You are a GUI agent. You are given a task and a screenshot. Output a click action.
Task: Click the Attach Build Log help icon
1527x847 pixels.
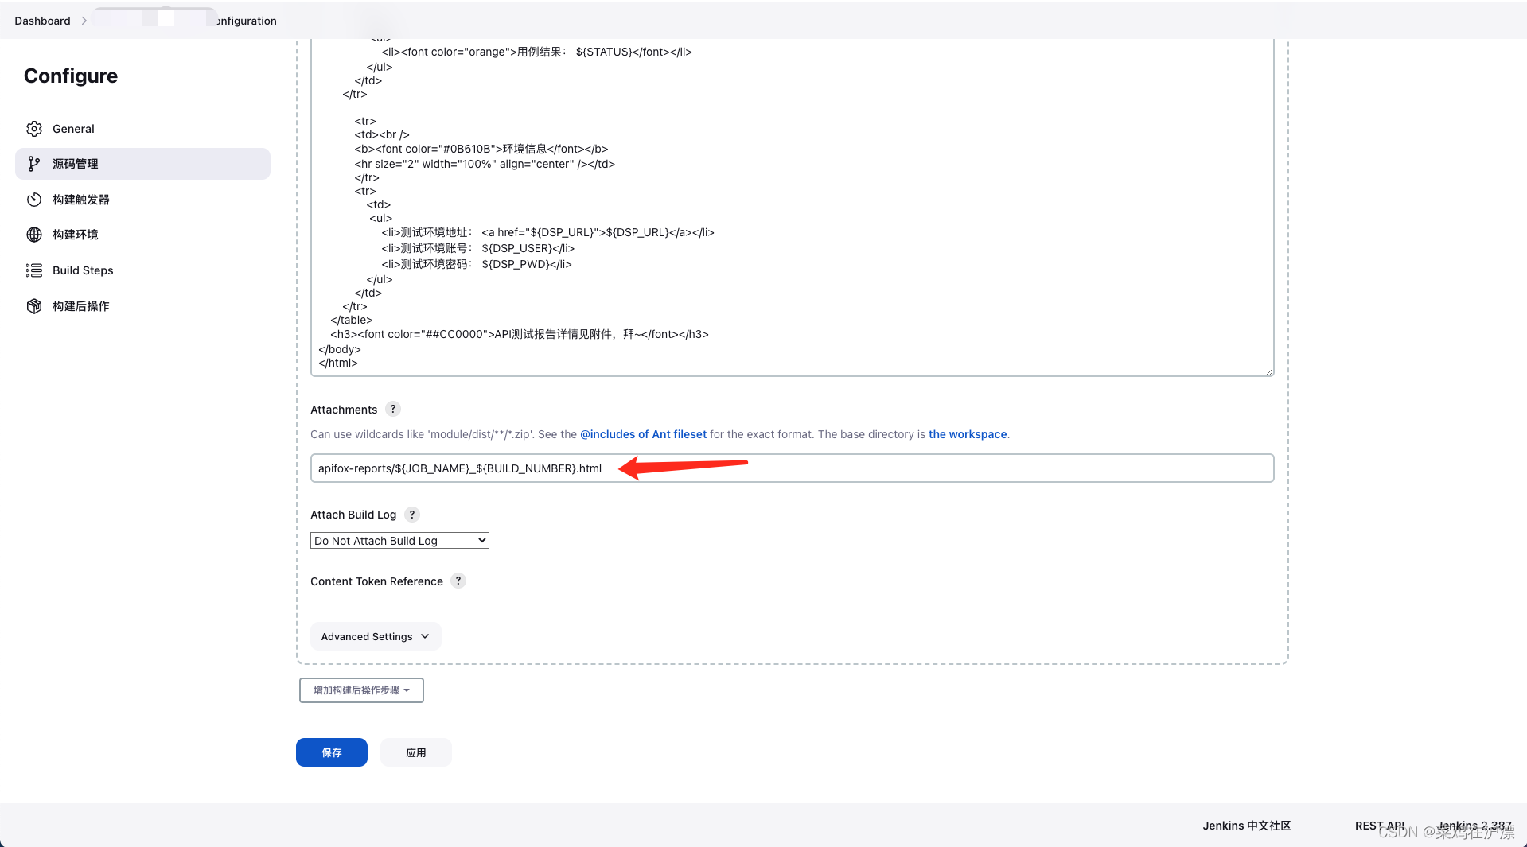click(x=411, y=515)
